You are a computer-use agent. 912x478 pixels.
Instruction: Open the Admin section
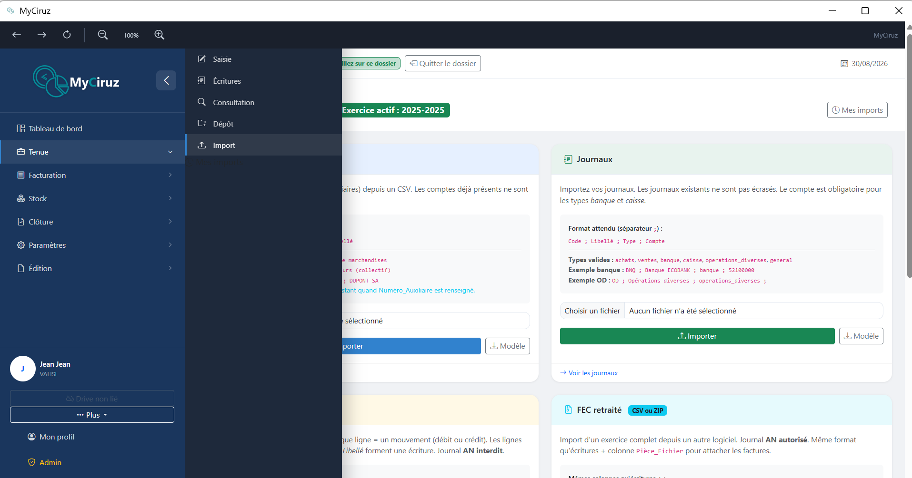point(45,462)
